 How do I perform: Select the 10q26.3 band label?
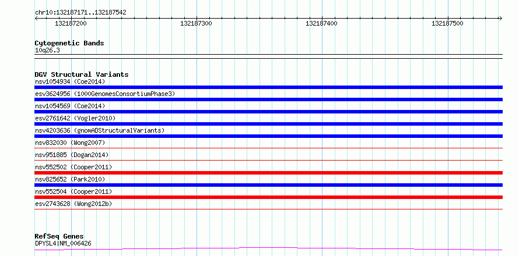(x=47, y=50)
